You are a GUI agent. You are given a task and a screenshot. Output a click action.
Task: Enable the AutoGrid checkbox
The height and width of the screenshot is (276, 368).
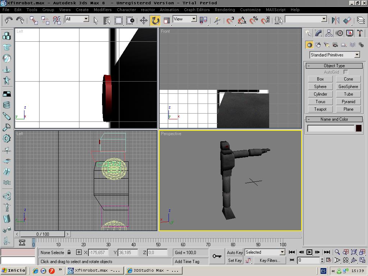pos(346,72)
